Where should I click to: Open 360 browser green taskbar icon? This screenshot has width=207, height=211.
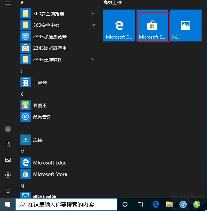tap(197, 204)
